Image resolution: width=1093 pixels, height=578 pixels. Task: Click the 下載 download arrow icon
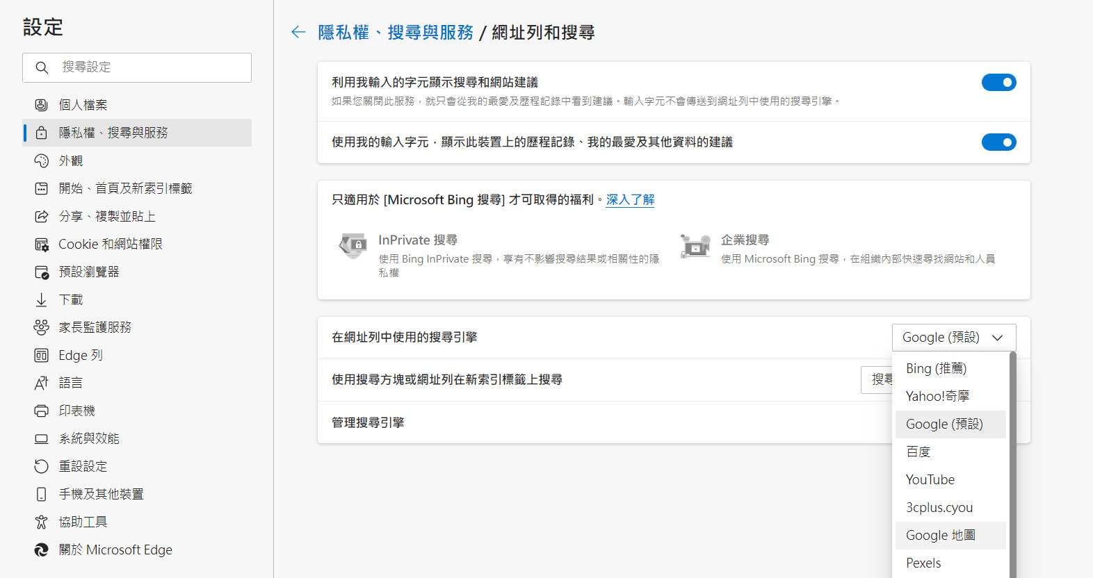41,299
